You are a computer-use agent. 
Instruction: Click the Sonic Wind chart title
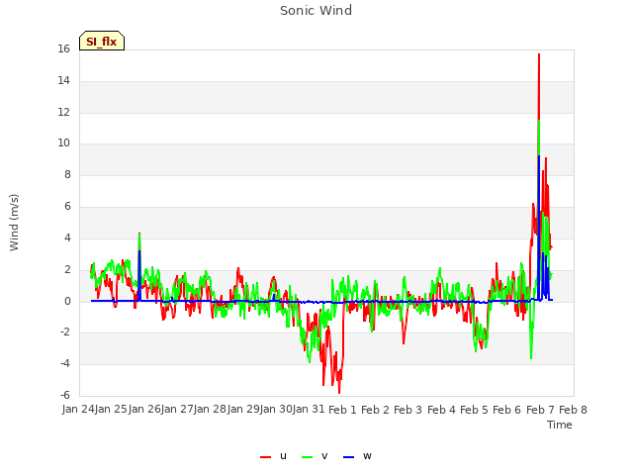pyautogui.click(x=316, y=11)
